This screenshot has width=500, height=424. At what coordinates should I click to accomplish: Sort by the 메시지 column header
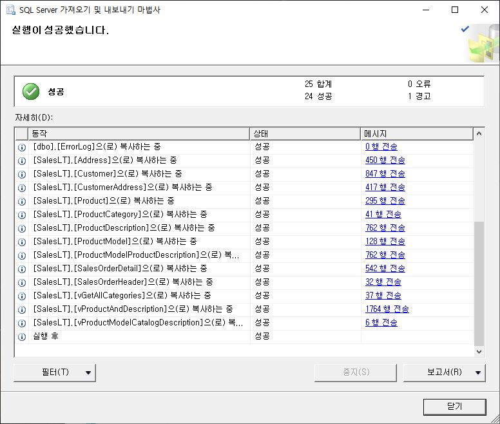417,134
